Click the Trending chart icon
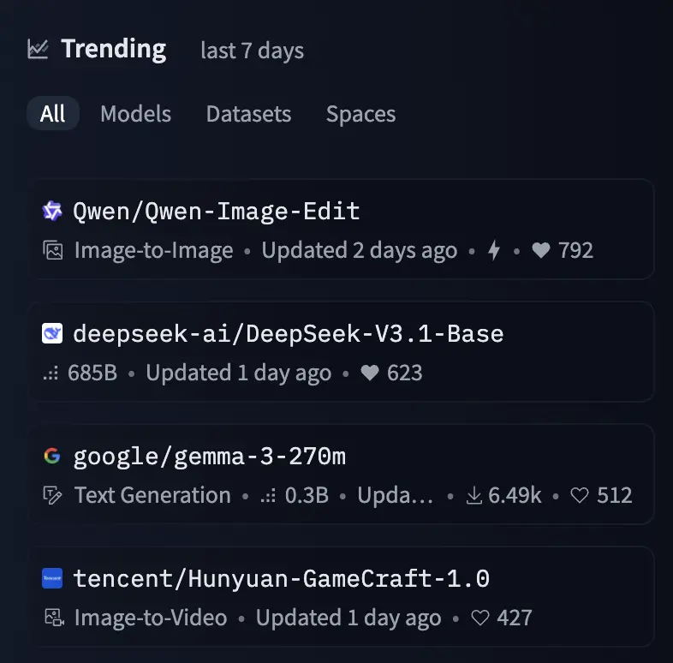The image size is (673, 663). 38,49
